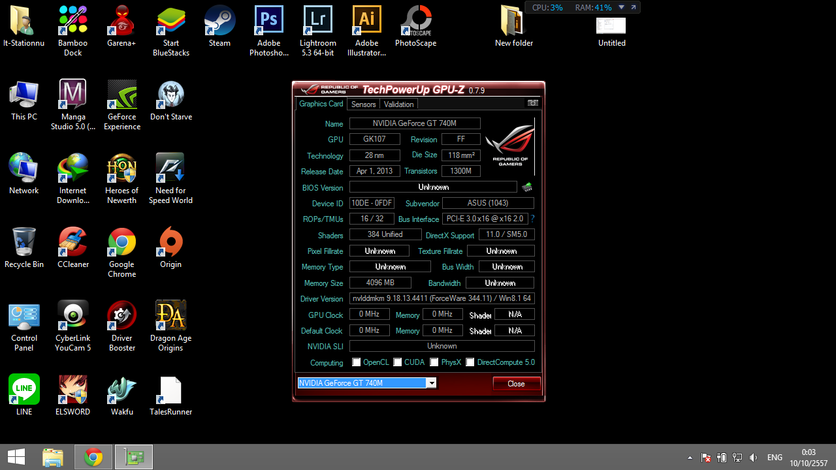Select GeForce Experience desktop icon
Image resolution: width=836 pixels, height=470 pixels.
tap(122, 105)
